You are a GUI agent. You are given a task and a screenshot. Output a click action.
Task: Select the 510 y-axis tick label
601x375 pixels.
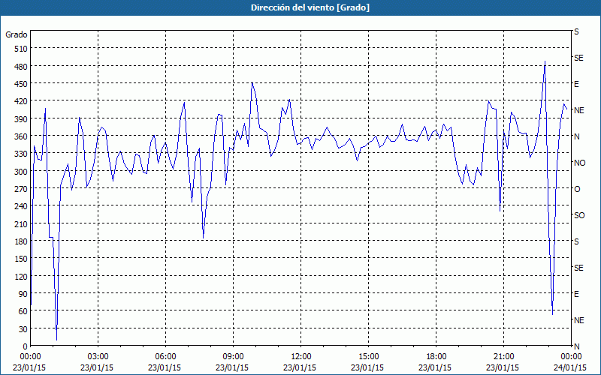[x=21, y=49]
